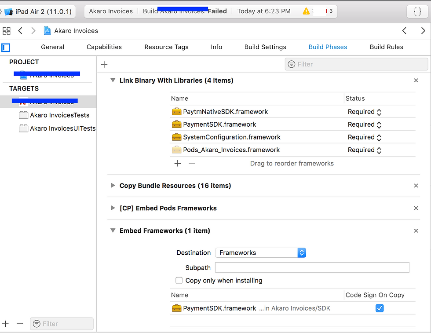Delete the Link Binary With Libraries phase
Screen dimensions: 431x333
[416, 81]
